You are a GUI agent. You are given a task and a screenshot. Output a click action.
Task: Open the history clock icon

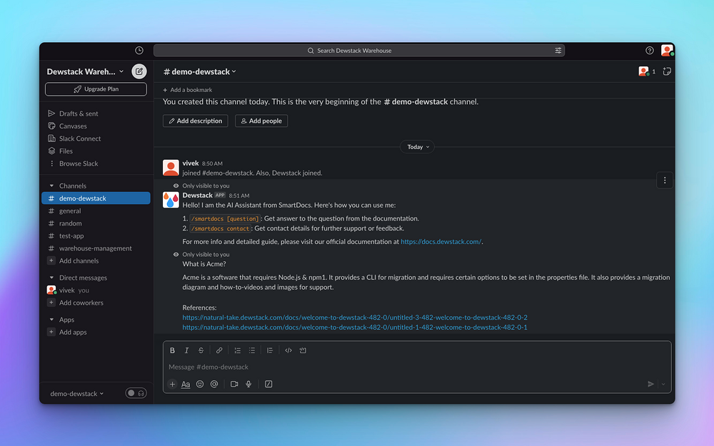(x=139, y=51)
